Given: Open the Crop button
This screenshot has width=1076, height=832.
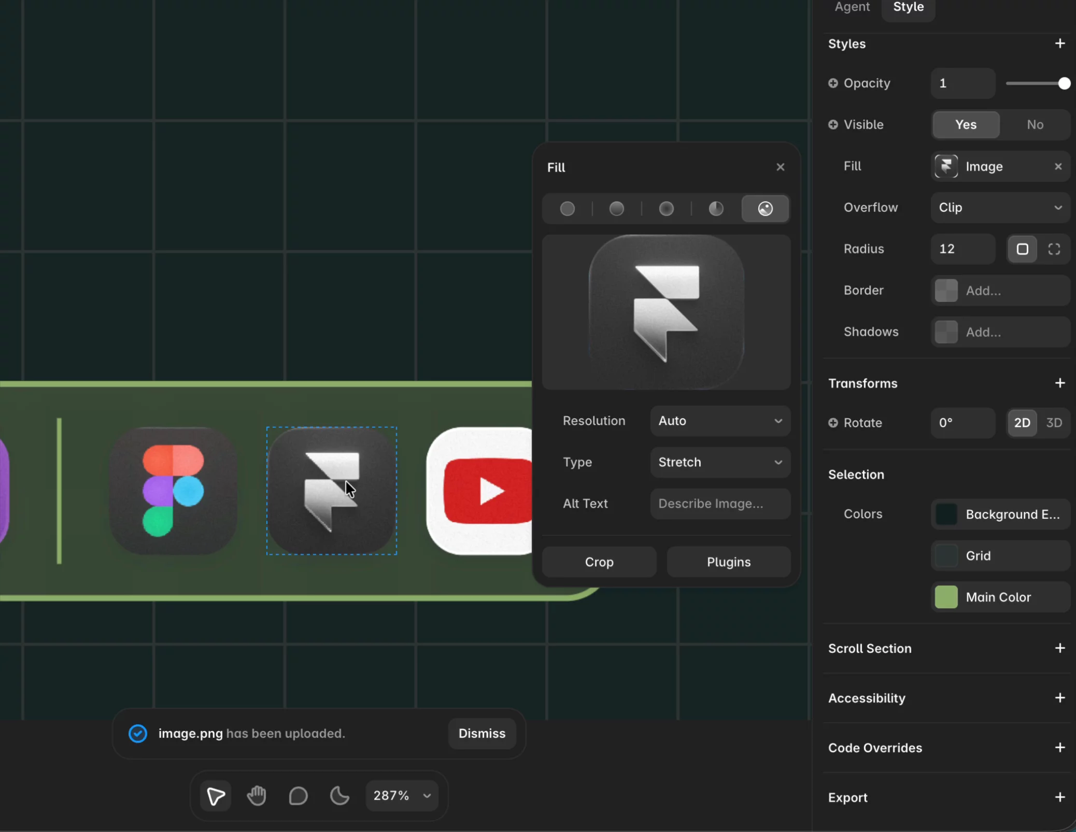Looking at the screenshot, I should (x=599, y=562).
